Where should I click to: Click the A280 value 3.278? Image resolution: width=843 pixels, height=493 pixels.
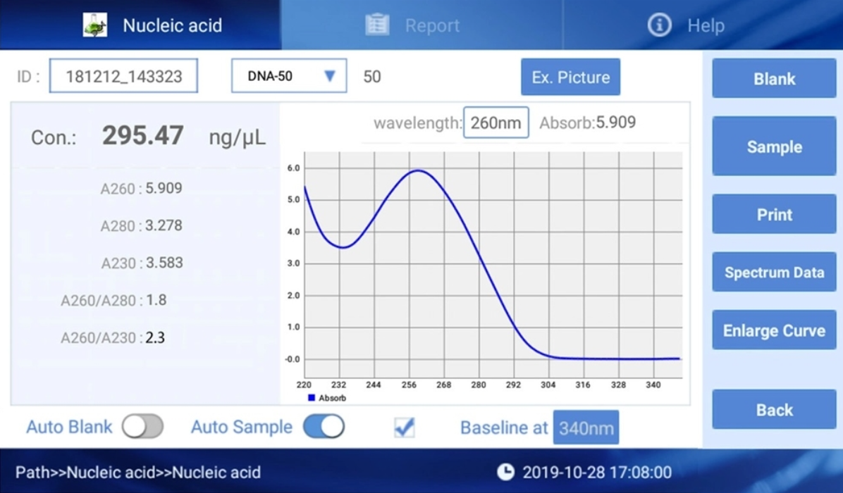[x=164, y=225]
